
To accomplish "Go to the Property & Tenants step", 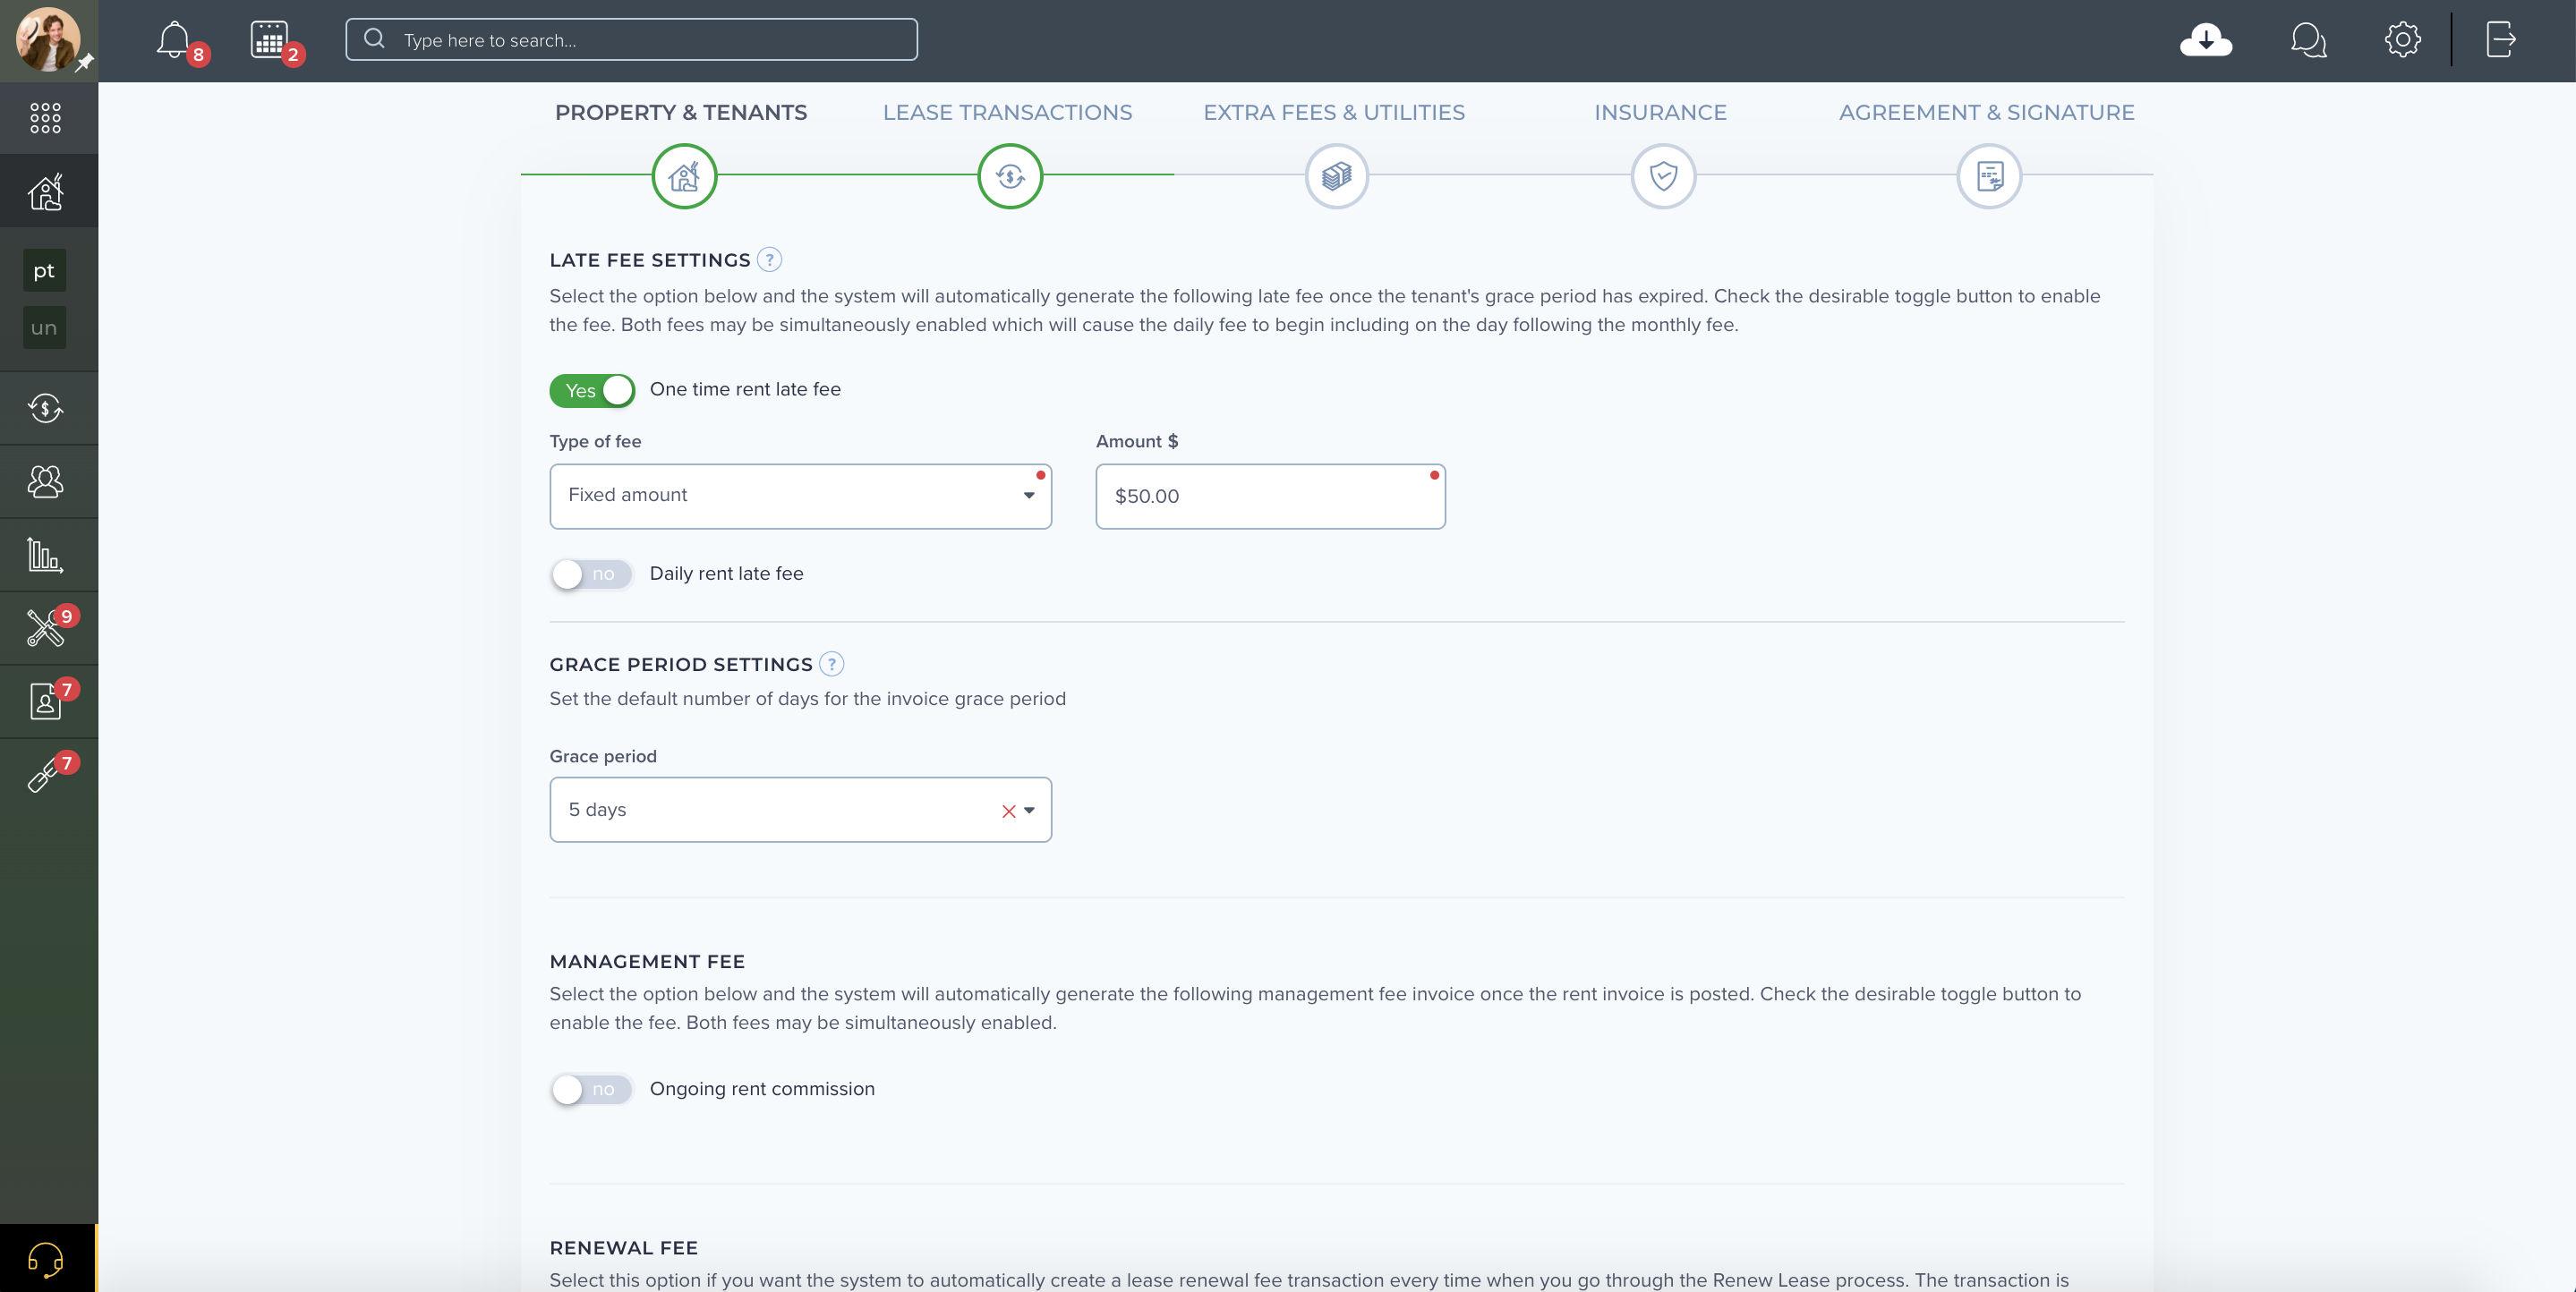I will (681, 112).
